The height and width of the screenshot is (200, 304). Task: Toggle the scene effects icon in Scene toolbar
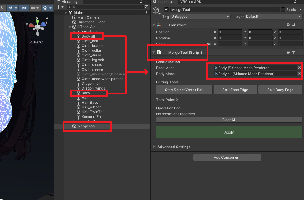pyautogui.click(x=10, y=8)
